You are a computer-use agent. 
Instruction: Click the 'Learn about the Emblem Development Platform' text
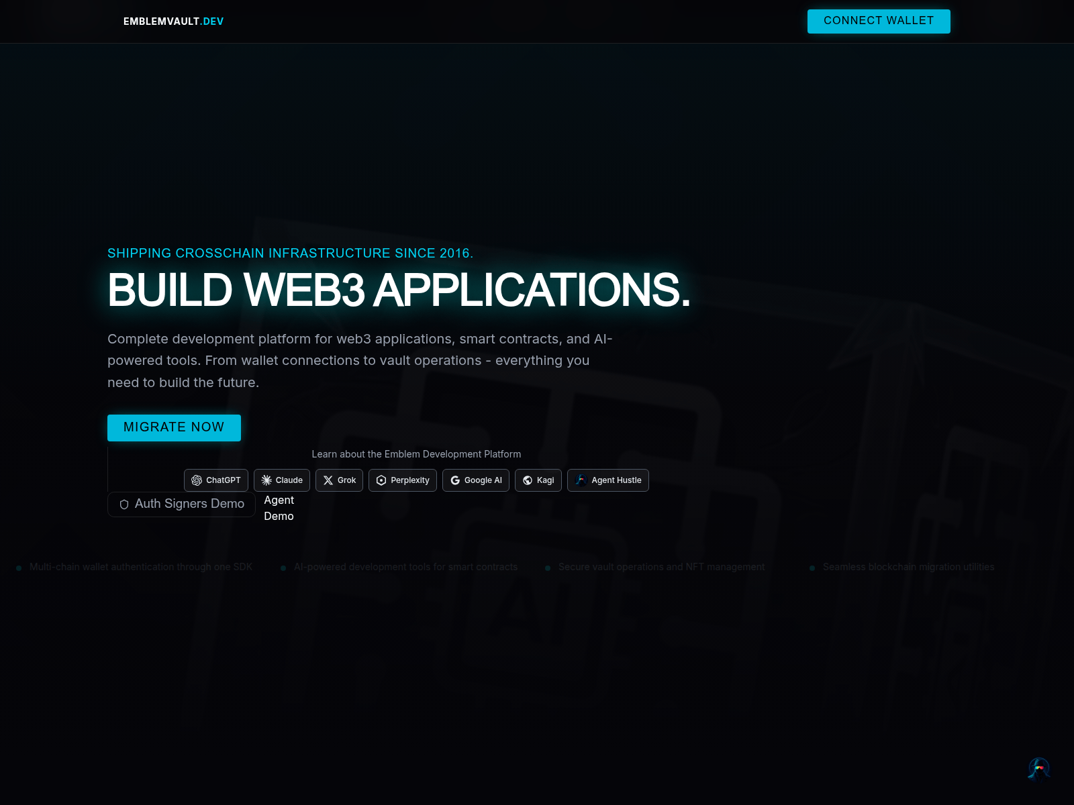[x=416, y=454]
